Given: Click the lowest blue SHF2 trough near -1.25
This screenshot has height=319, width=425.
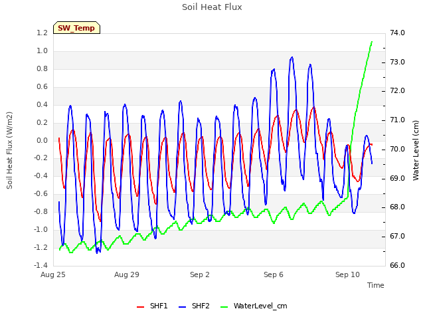Looking at the screenshot, I should pos(97,253).
